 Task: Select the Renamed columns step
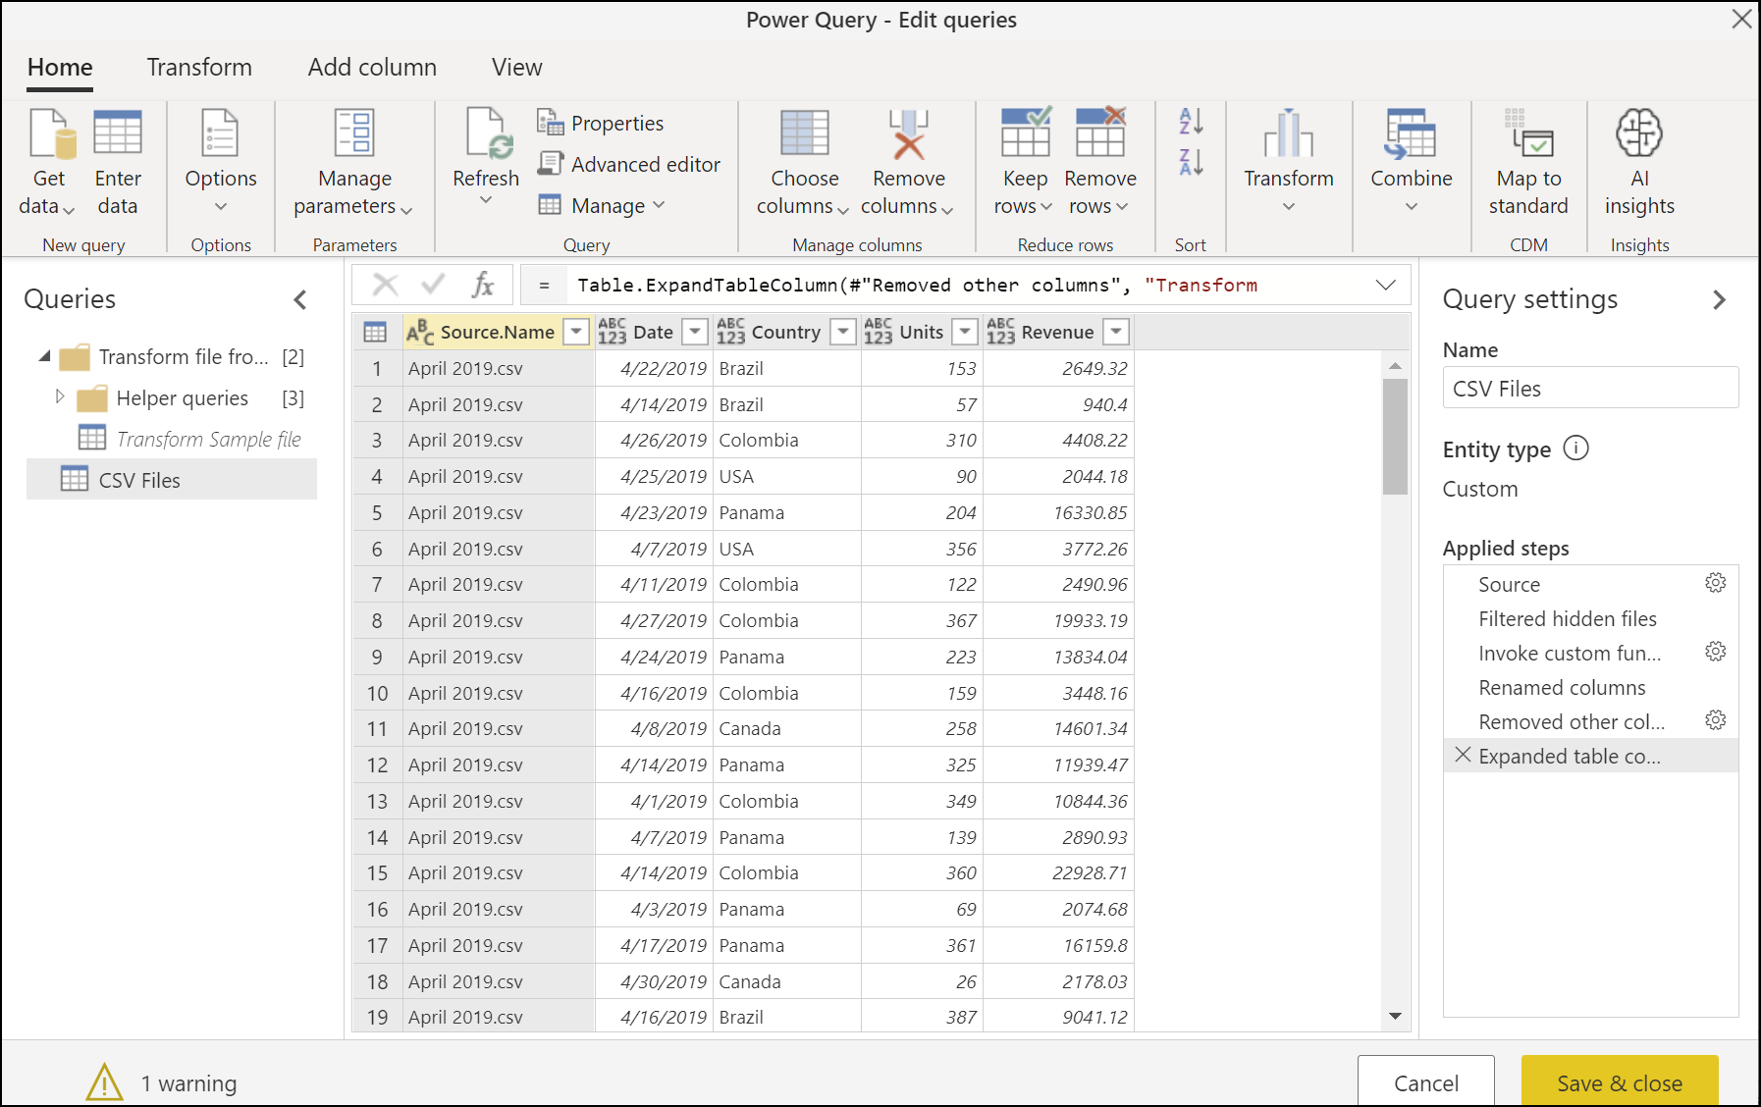pos(1590,687)
